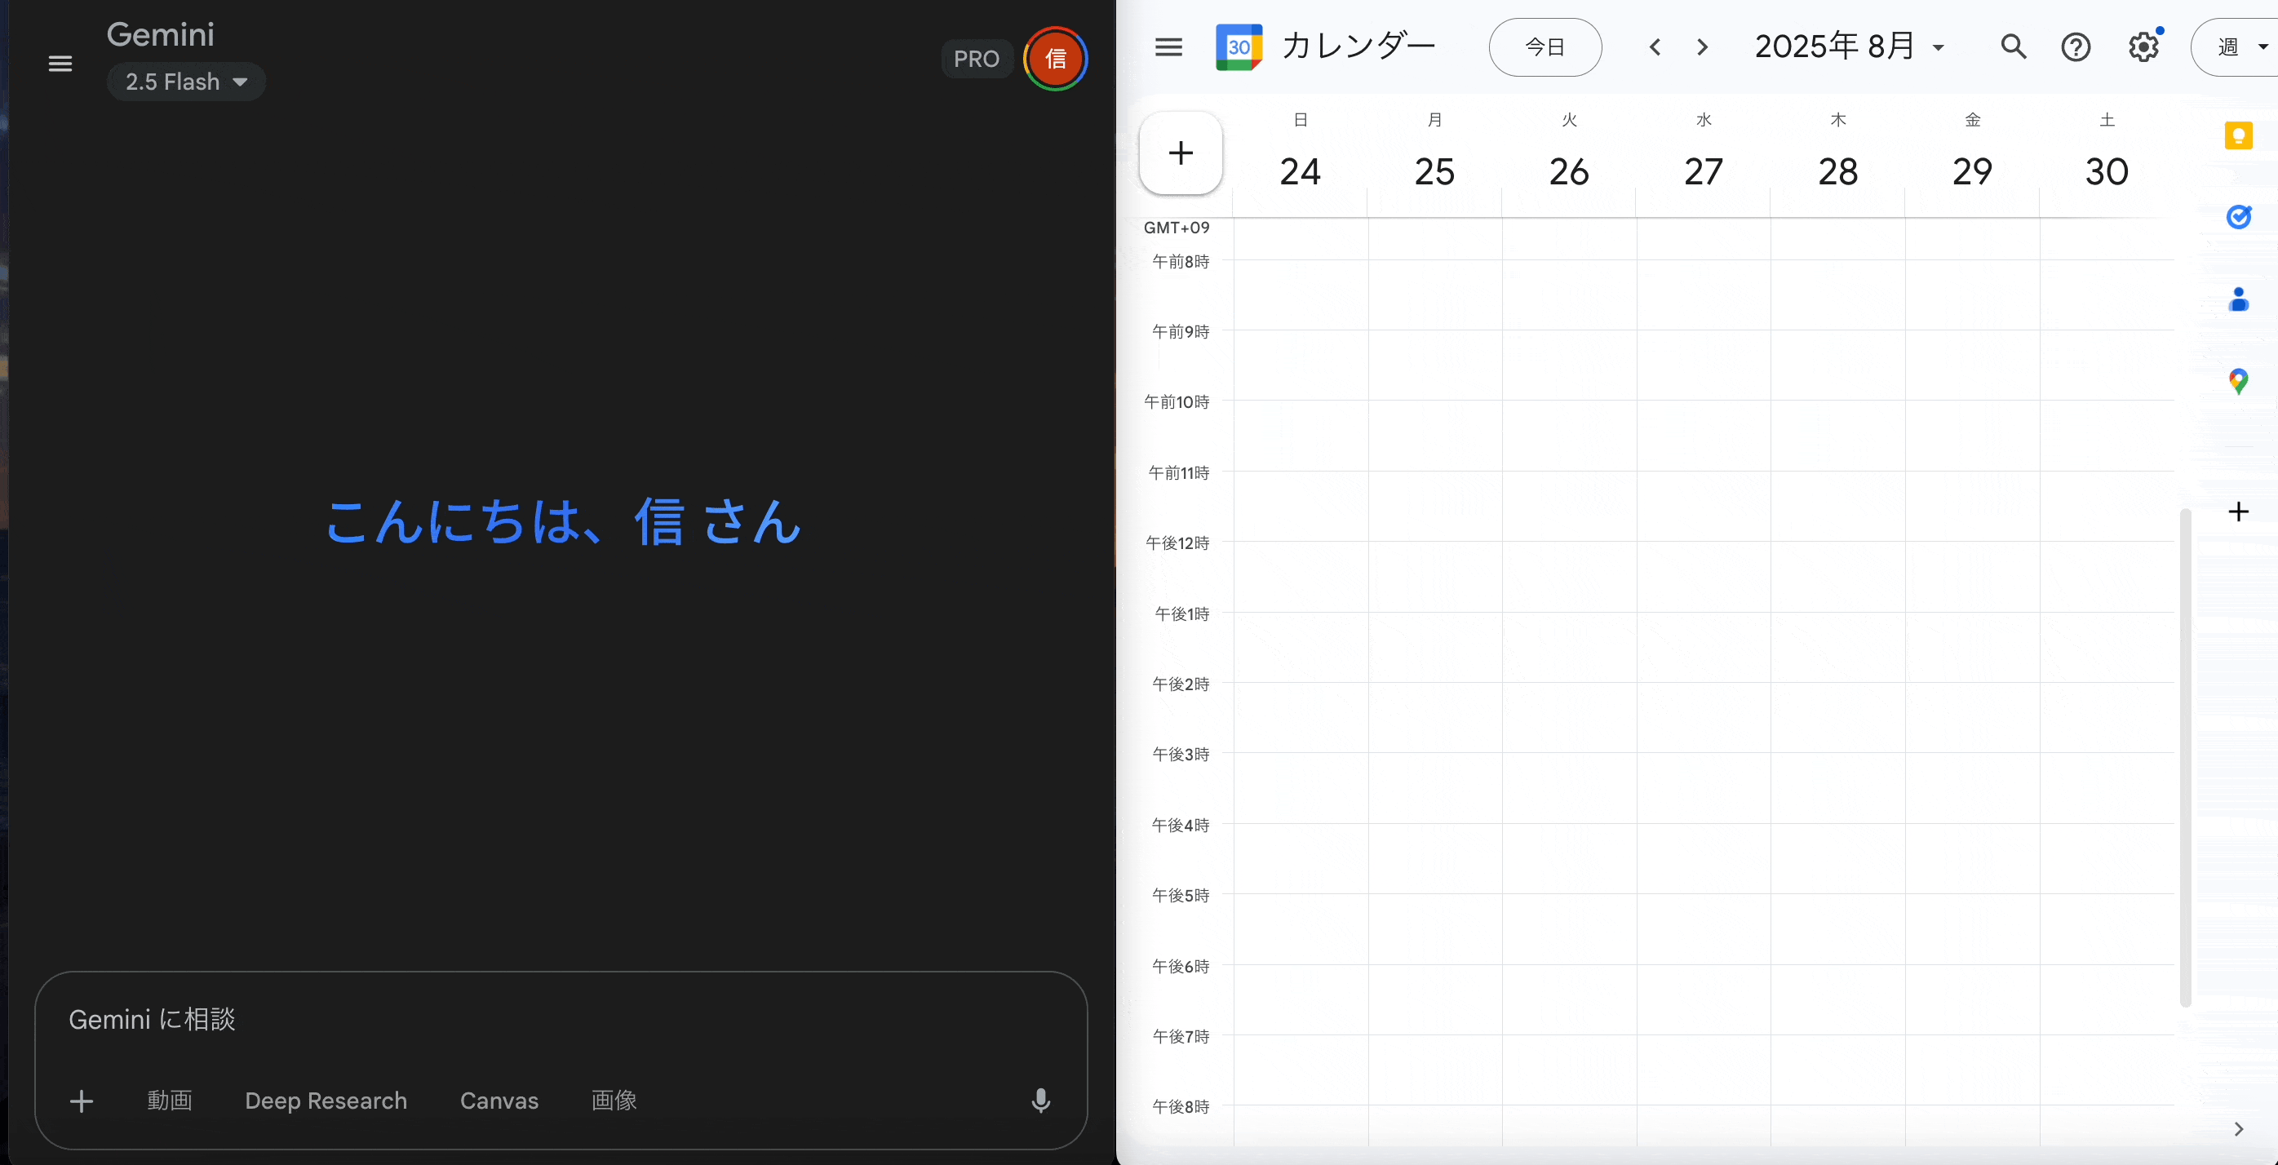
Task: Open the 週 view switcher dropdown
Action: click(x=2237, y=47)
